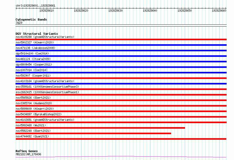
Task: Click ruler position 192828620
Action: click(81, 11)
